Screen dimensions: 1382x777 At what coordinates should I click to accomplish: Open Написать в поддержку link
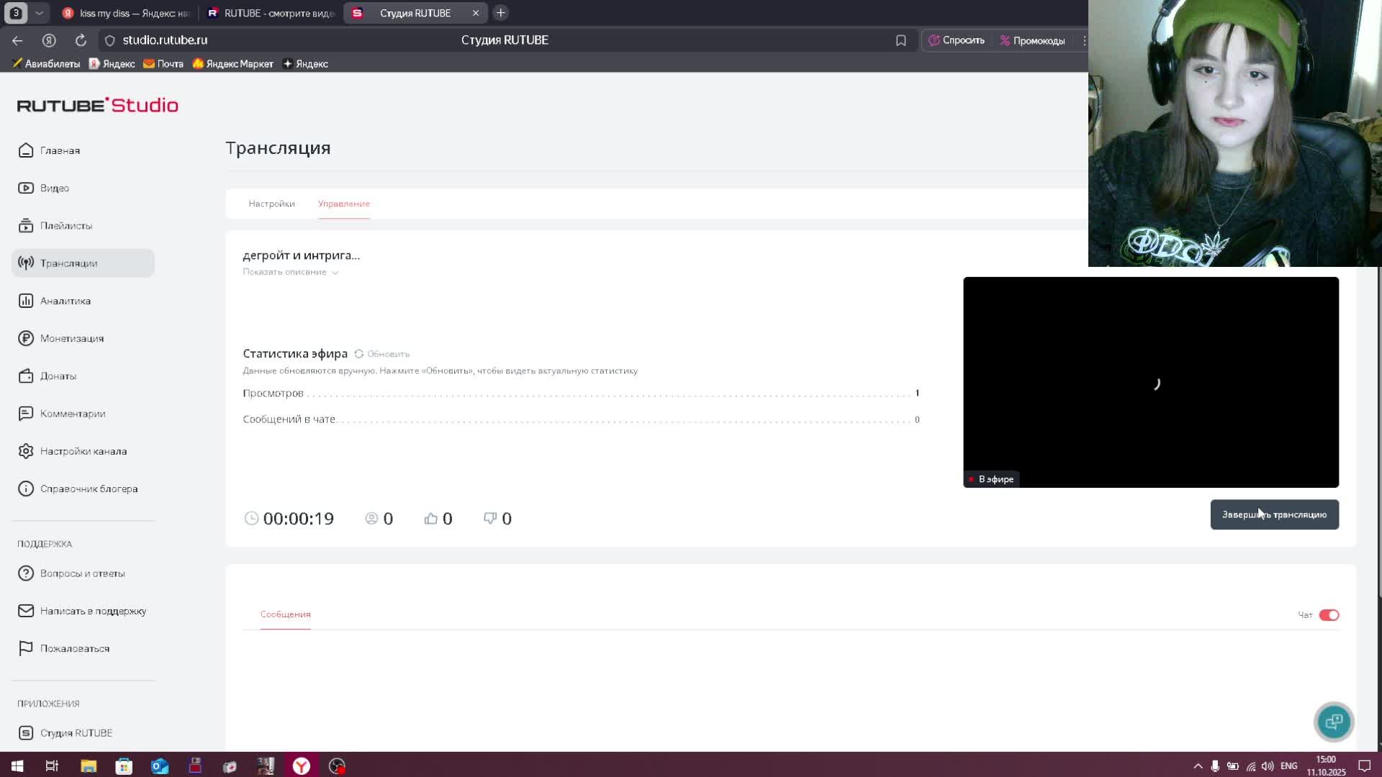[x=93, y=611]
